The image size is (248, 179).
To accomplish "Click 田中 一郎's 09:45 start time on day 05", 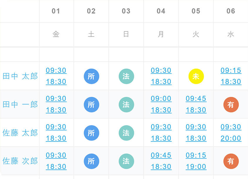I will click(x=196, y=99).
